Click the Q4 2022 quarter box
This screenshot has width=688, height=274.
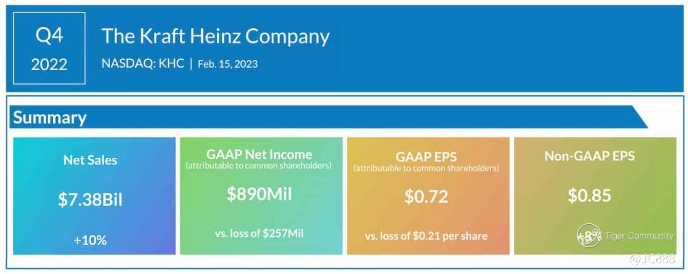tap(49, 48)
